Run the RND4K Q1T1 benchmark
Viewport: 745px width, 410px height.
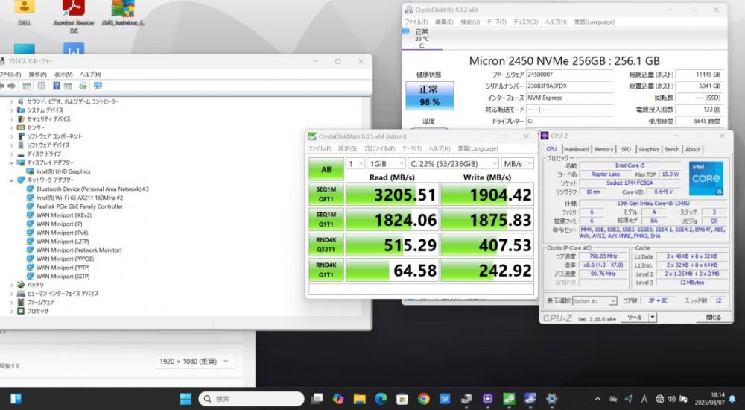pos(326,270)
